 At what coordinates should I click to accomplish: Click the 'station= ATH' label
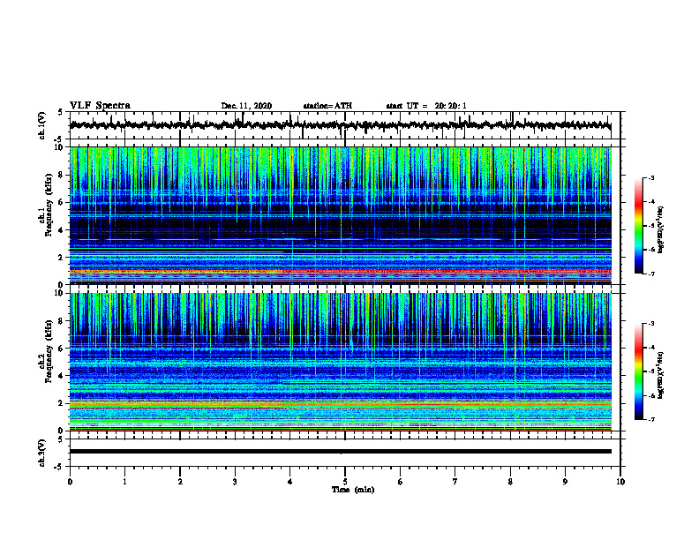click(x=327, y=106)
